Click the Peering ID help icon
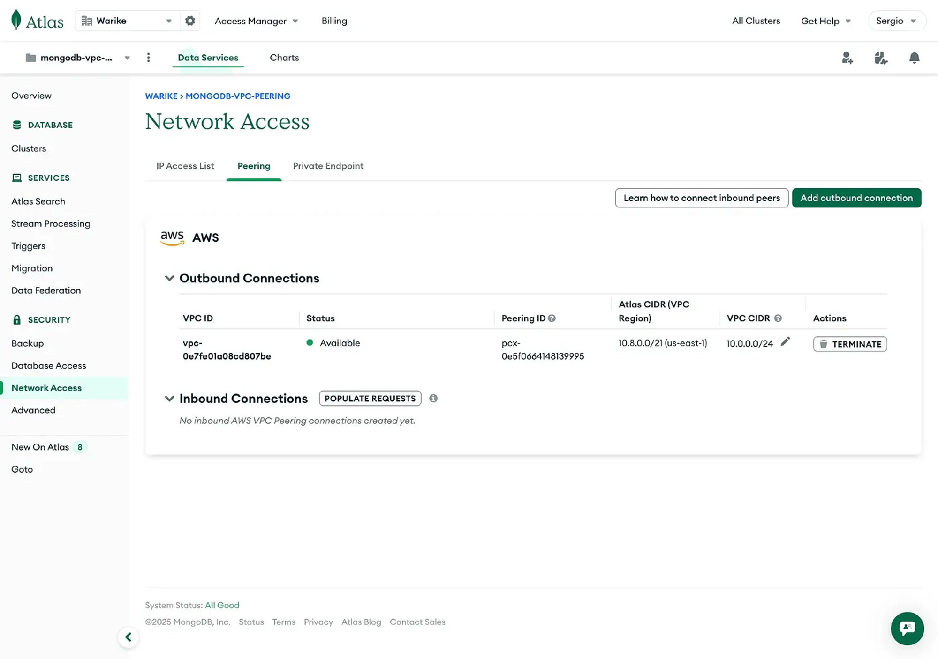The width and height of the screenshot is (938, 659). tap(552, 318)
